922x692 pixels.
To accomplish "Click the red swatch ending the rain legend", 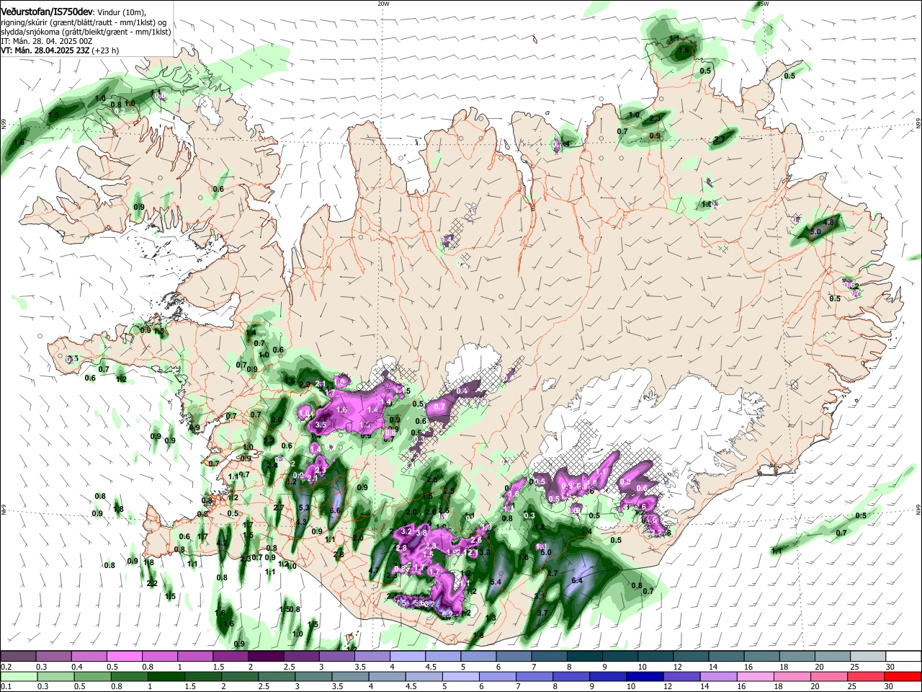I will (x=903, y=676).
